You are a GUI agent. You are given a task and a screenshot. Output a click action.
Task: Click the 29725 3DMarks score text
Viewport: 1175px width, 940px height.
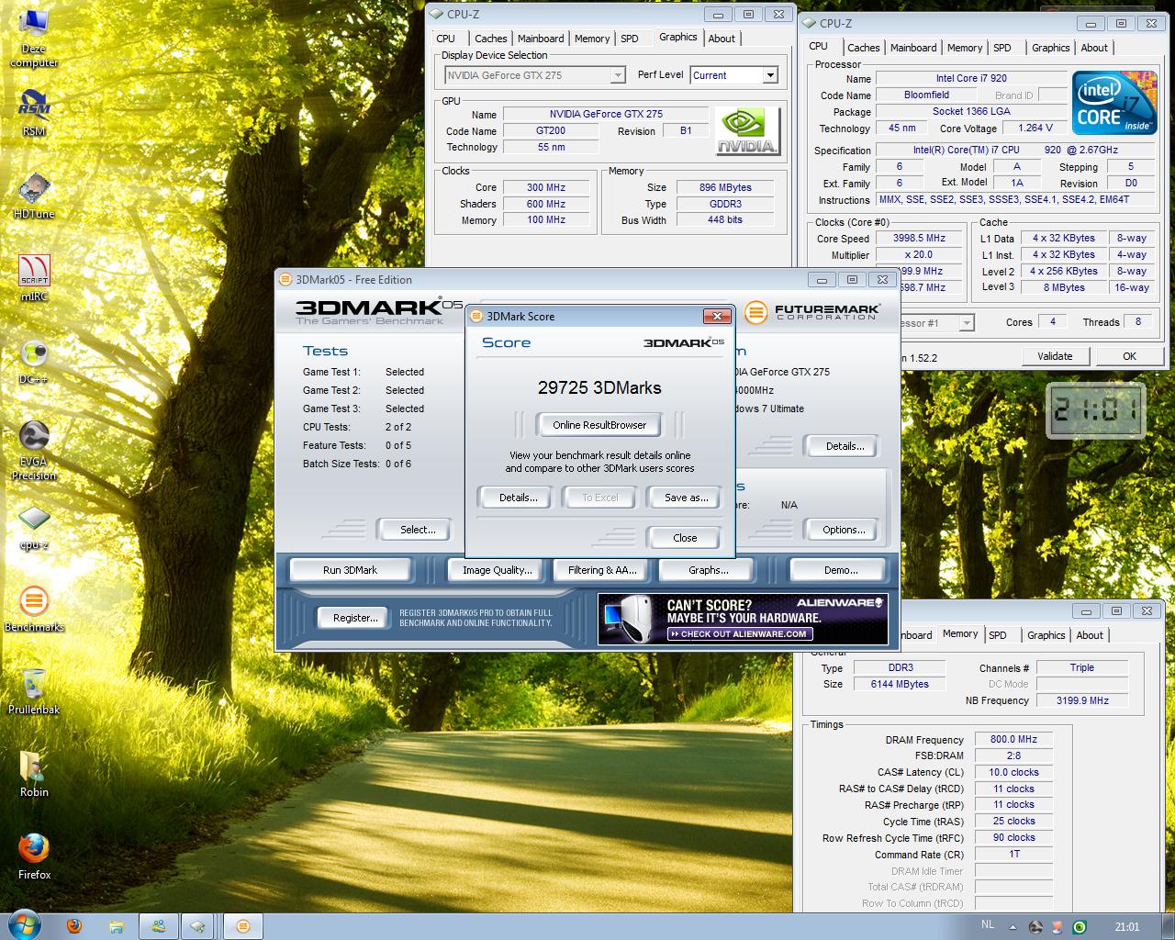coord(599,387)
